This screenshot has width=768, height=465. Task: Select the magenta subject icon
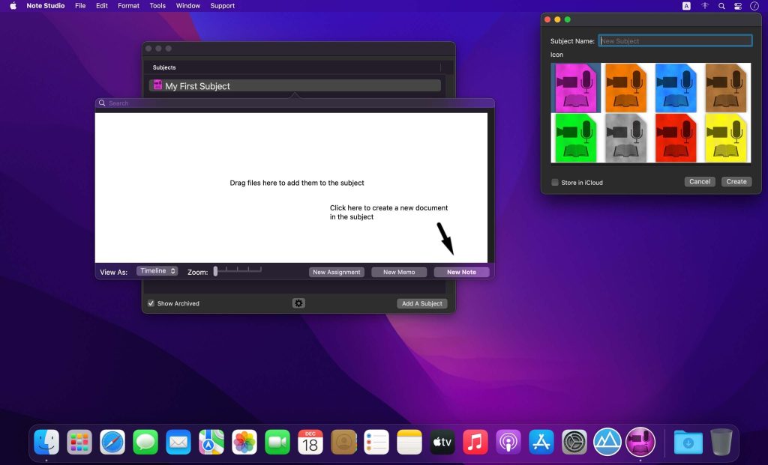tap(575, 87)
